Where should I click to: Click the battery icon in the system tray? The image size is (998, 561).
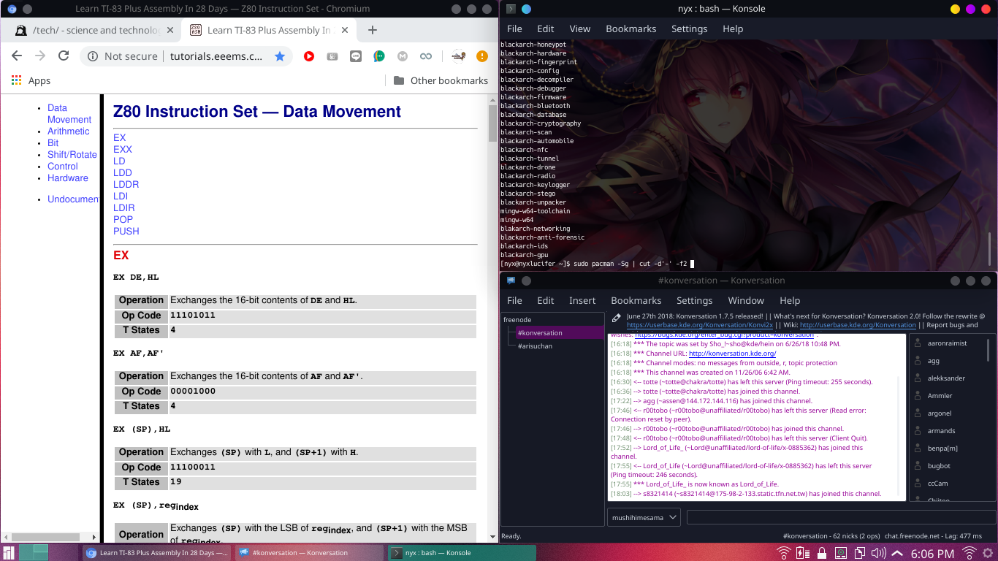(803, 554)
